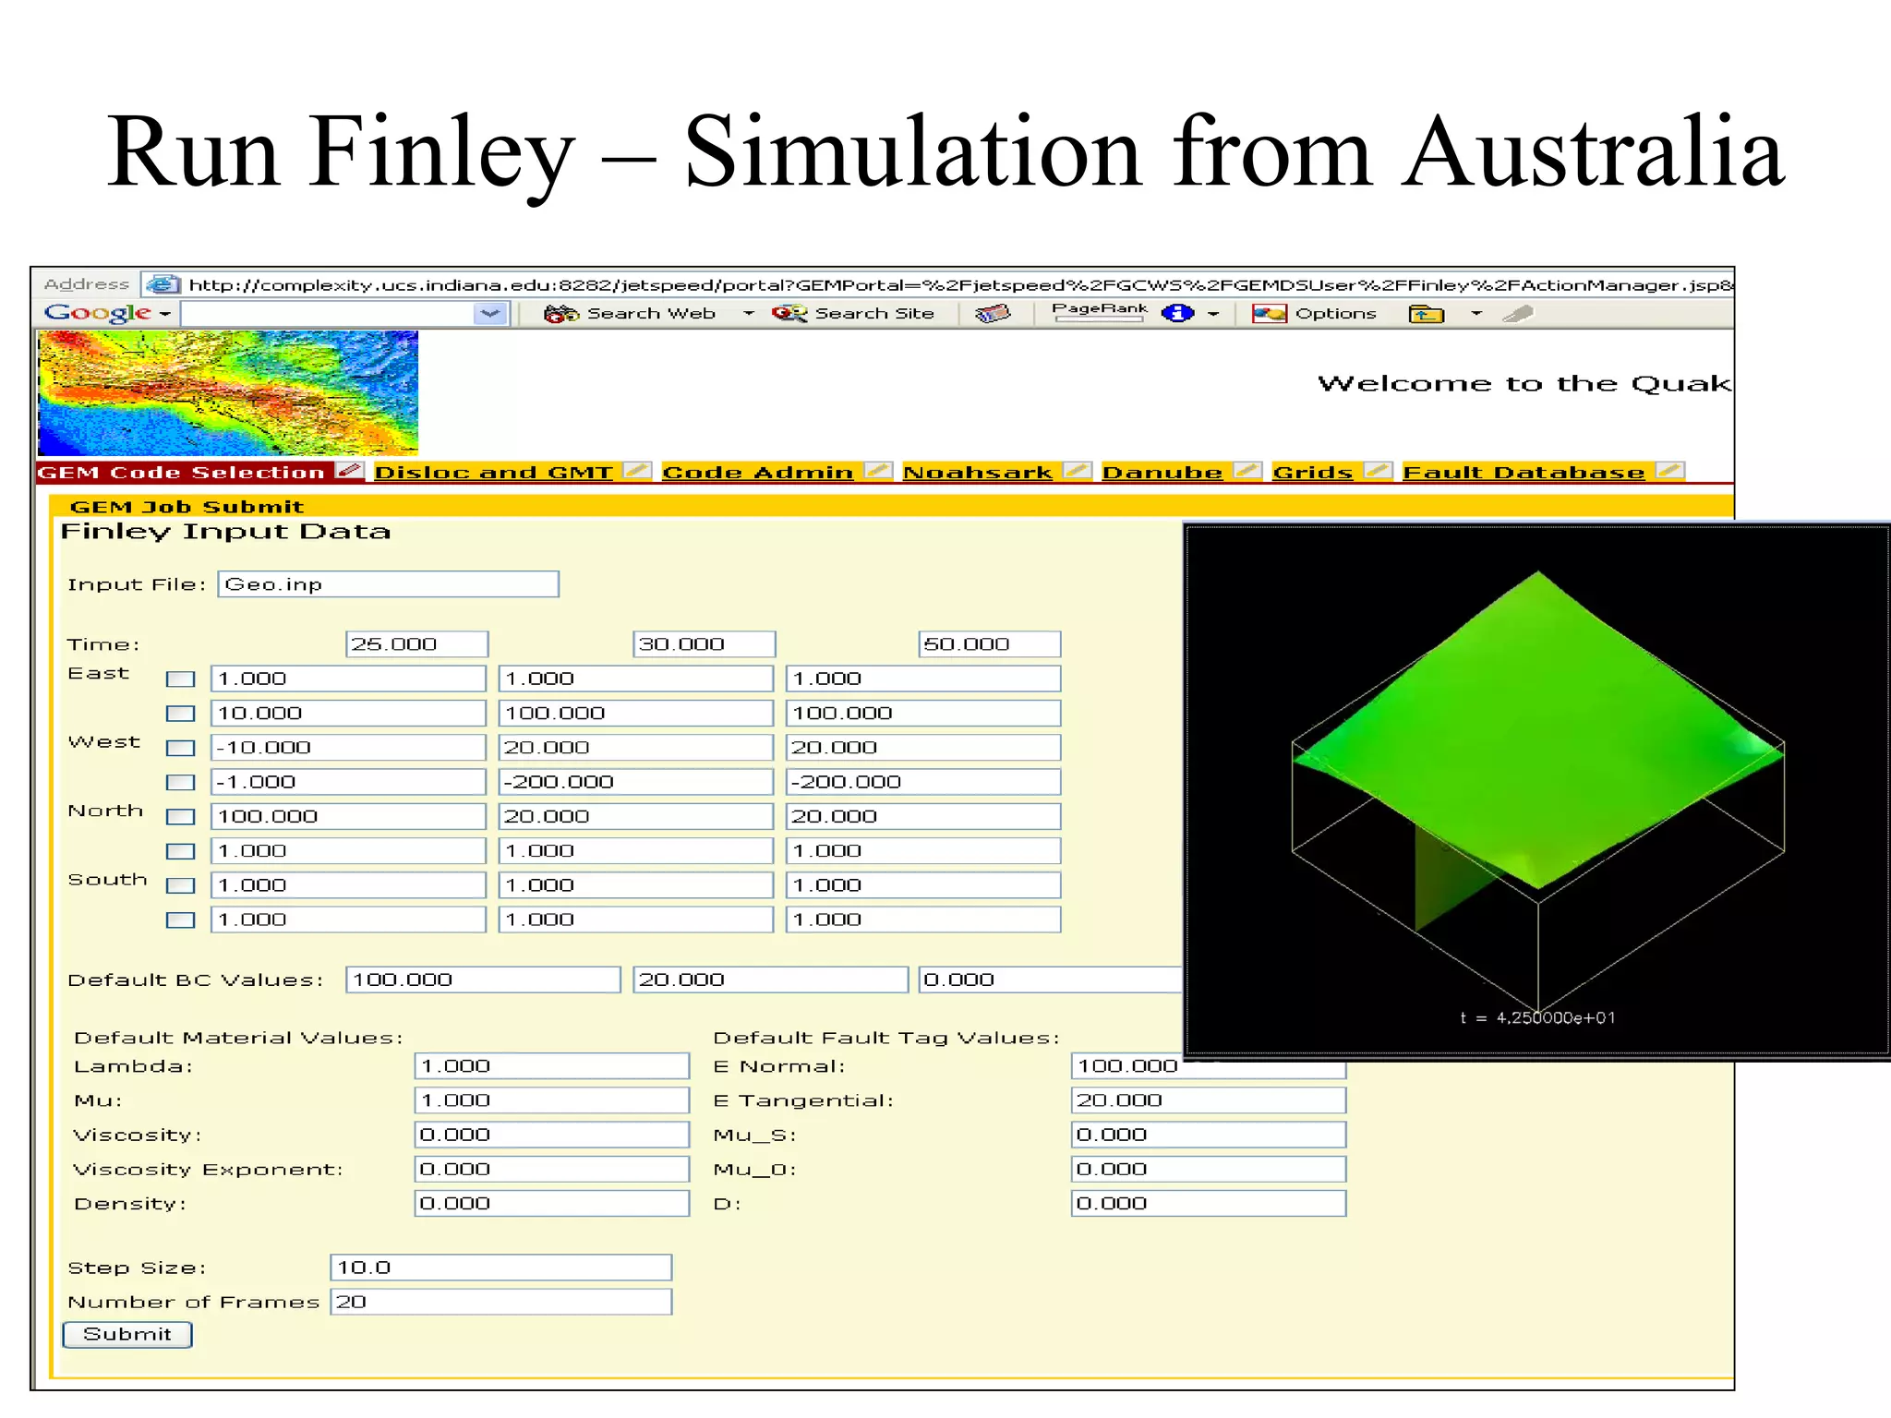This screenshot has width=1891, height=1418.
Task: Toggle the first East checkbox
Action: click(x=180, y=679)
